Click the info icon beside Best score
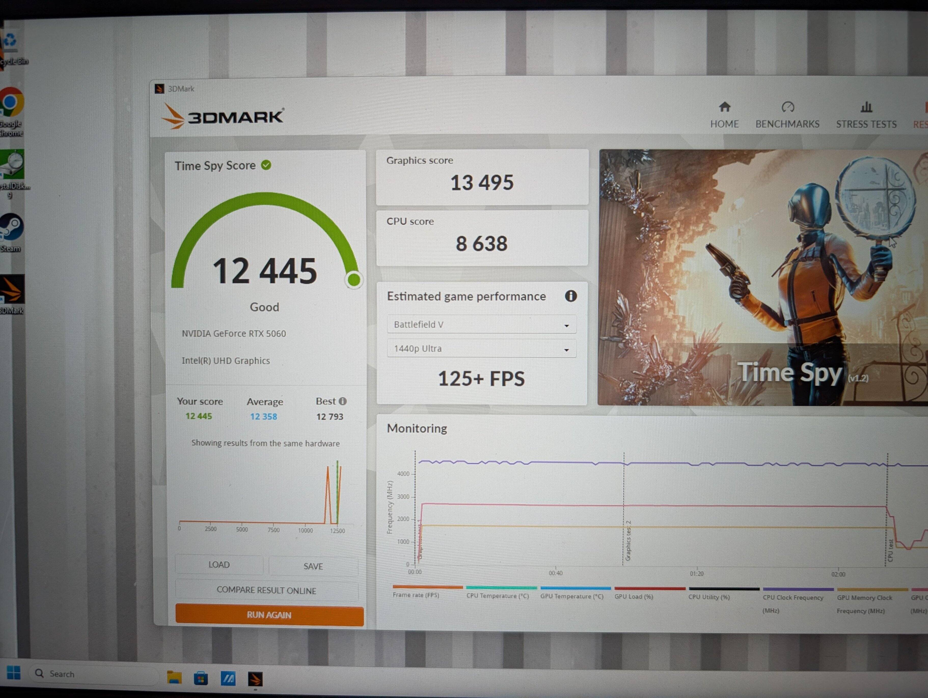The width and height of the screenshot is (928, 698). tap(343, 401)
